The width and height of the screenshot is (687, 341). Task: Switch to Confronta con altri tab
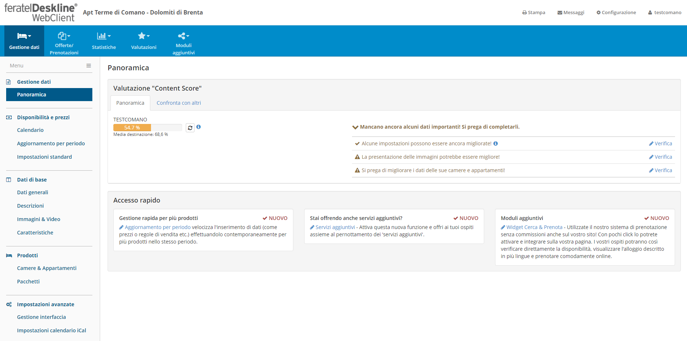[x=179, y=103]
